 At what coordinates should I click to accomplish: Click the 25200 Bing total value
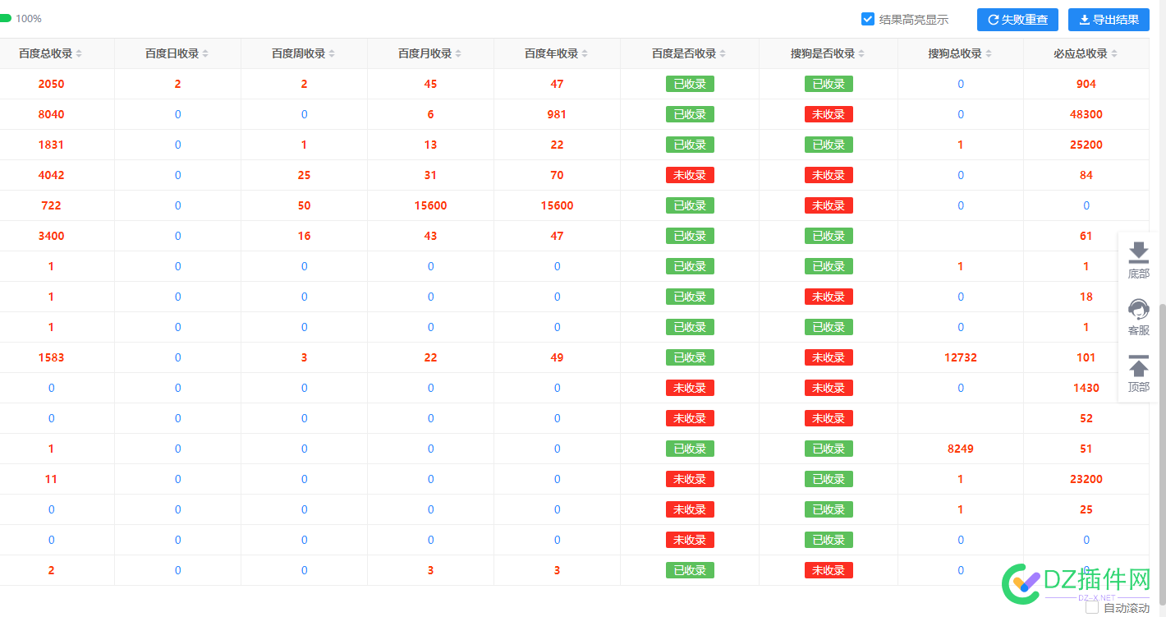tap(1086, 145)
